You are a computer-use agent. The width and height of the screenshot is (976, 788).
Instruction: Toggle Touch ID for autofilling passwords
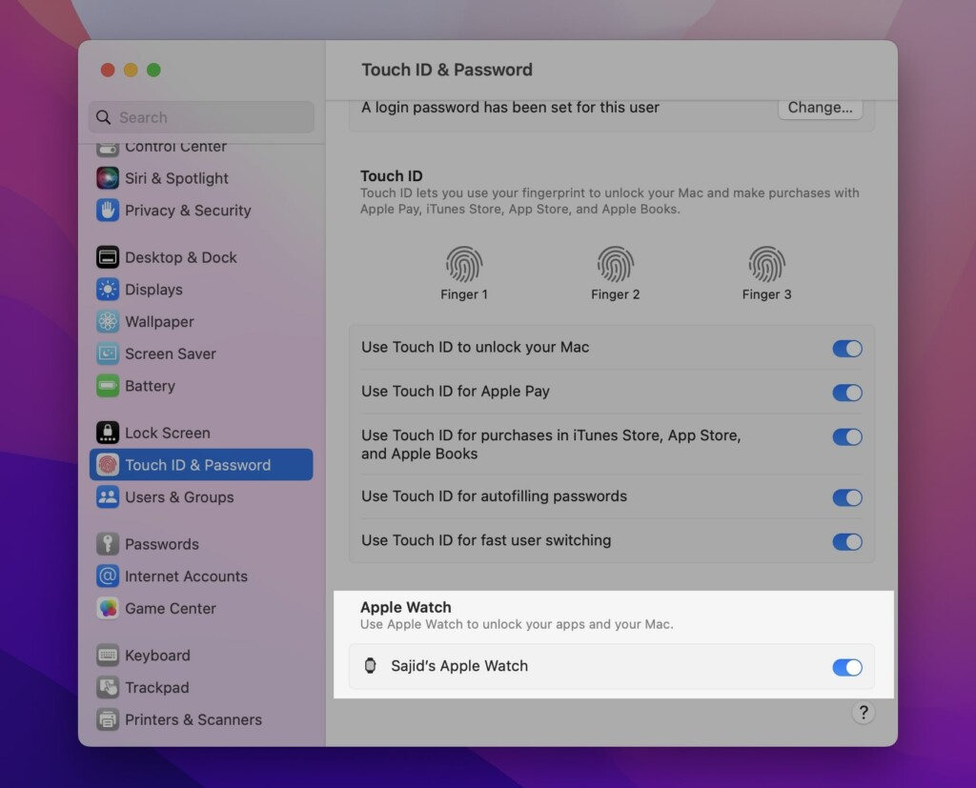[846, 497]
